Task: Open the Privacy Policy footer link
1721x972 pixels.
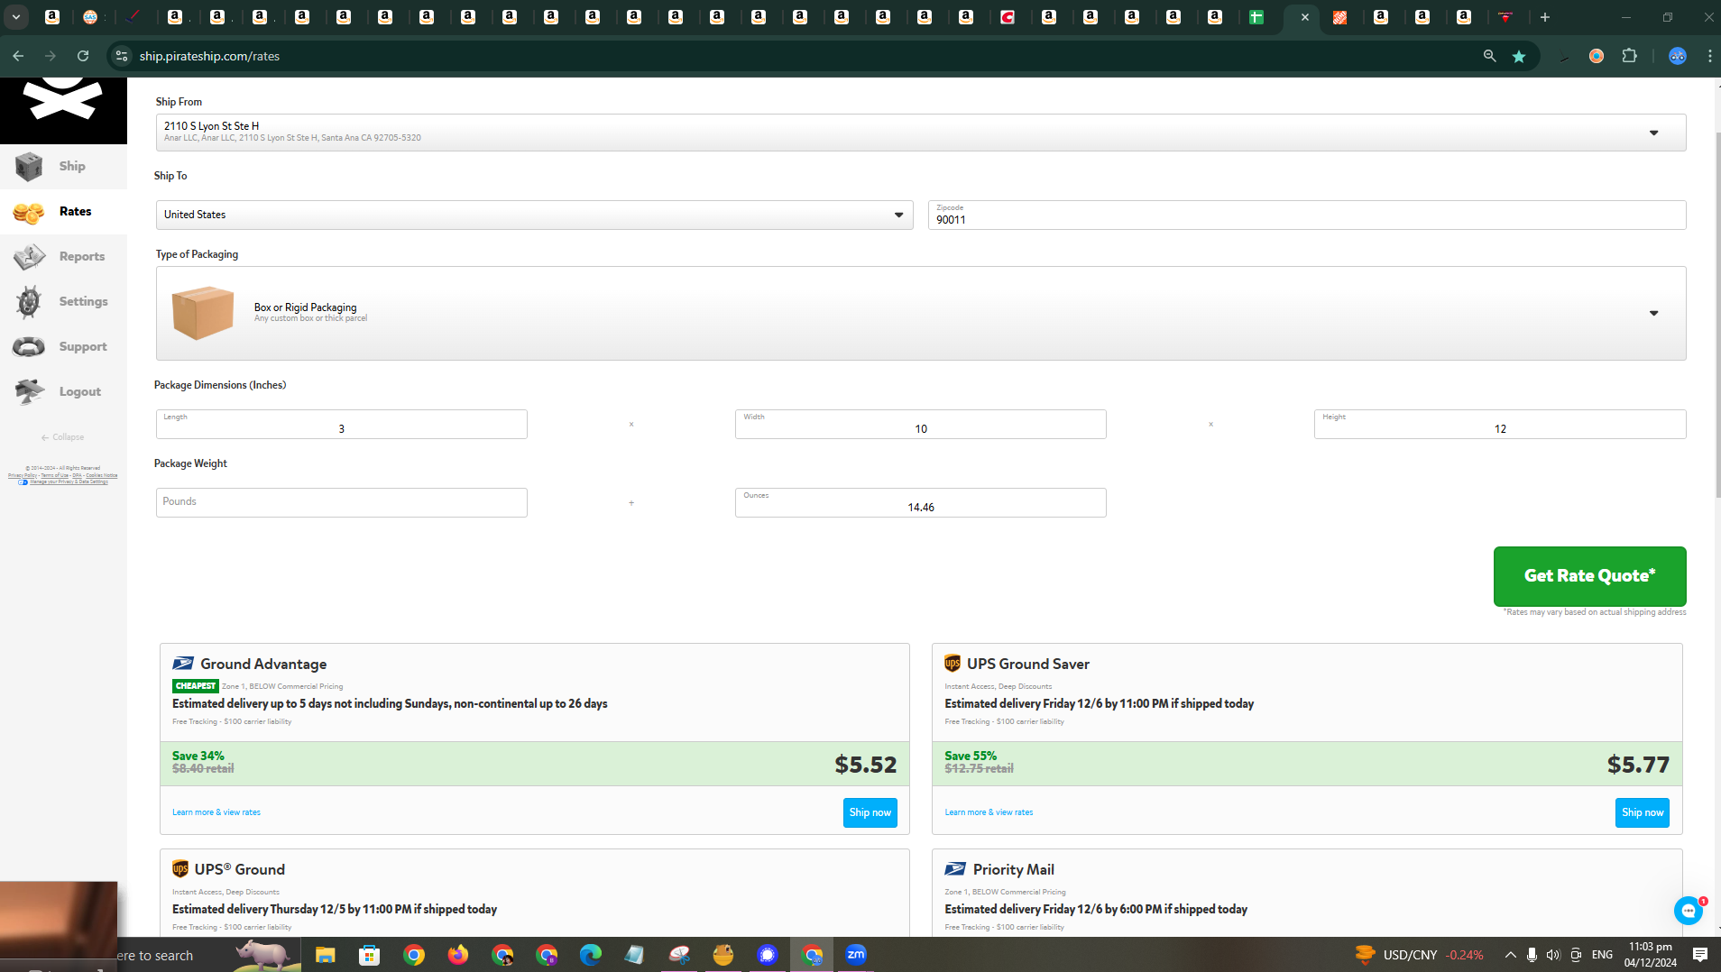Action: pos(23,475)
